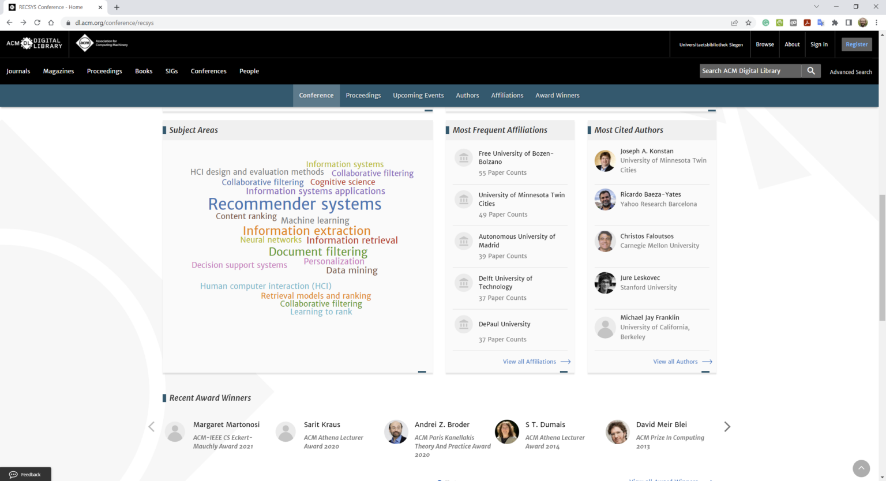This screenshot has width=886, height=481.
Task: Open the browser profile avatar icon
Action: 863,22
